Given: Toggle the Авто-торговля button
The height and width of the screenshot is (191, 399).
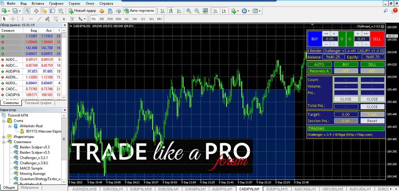Looking at the screenshot, I should 139,11.
